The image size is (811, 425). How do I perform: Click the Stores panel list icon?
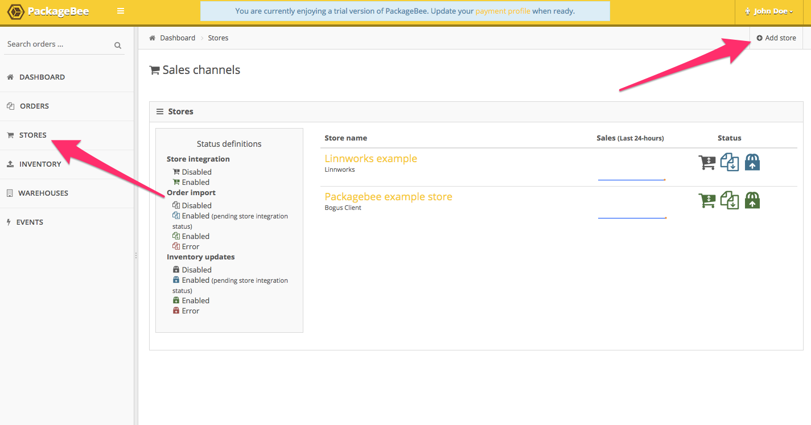160,112
